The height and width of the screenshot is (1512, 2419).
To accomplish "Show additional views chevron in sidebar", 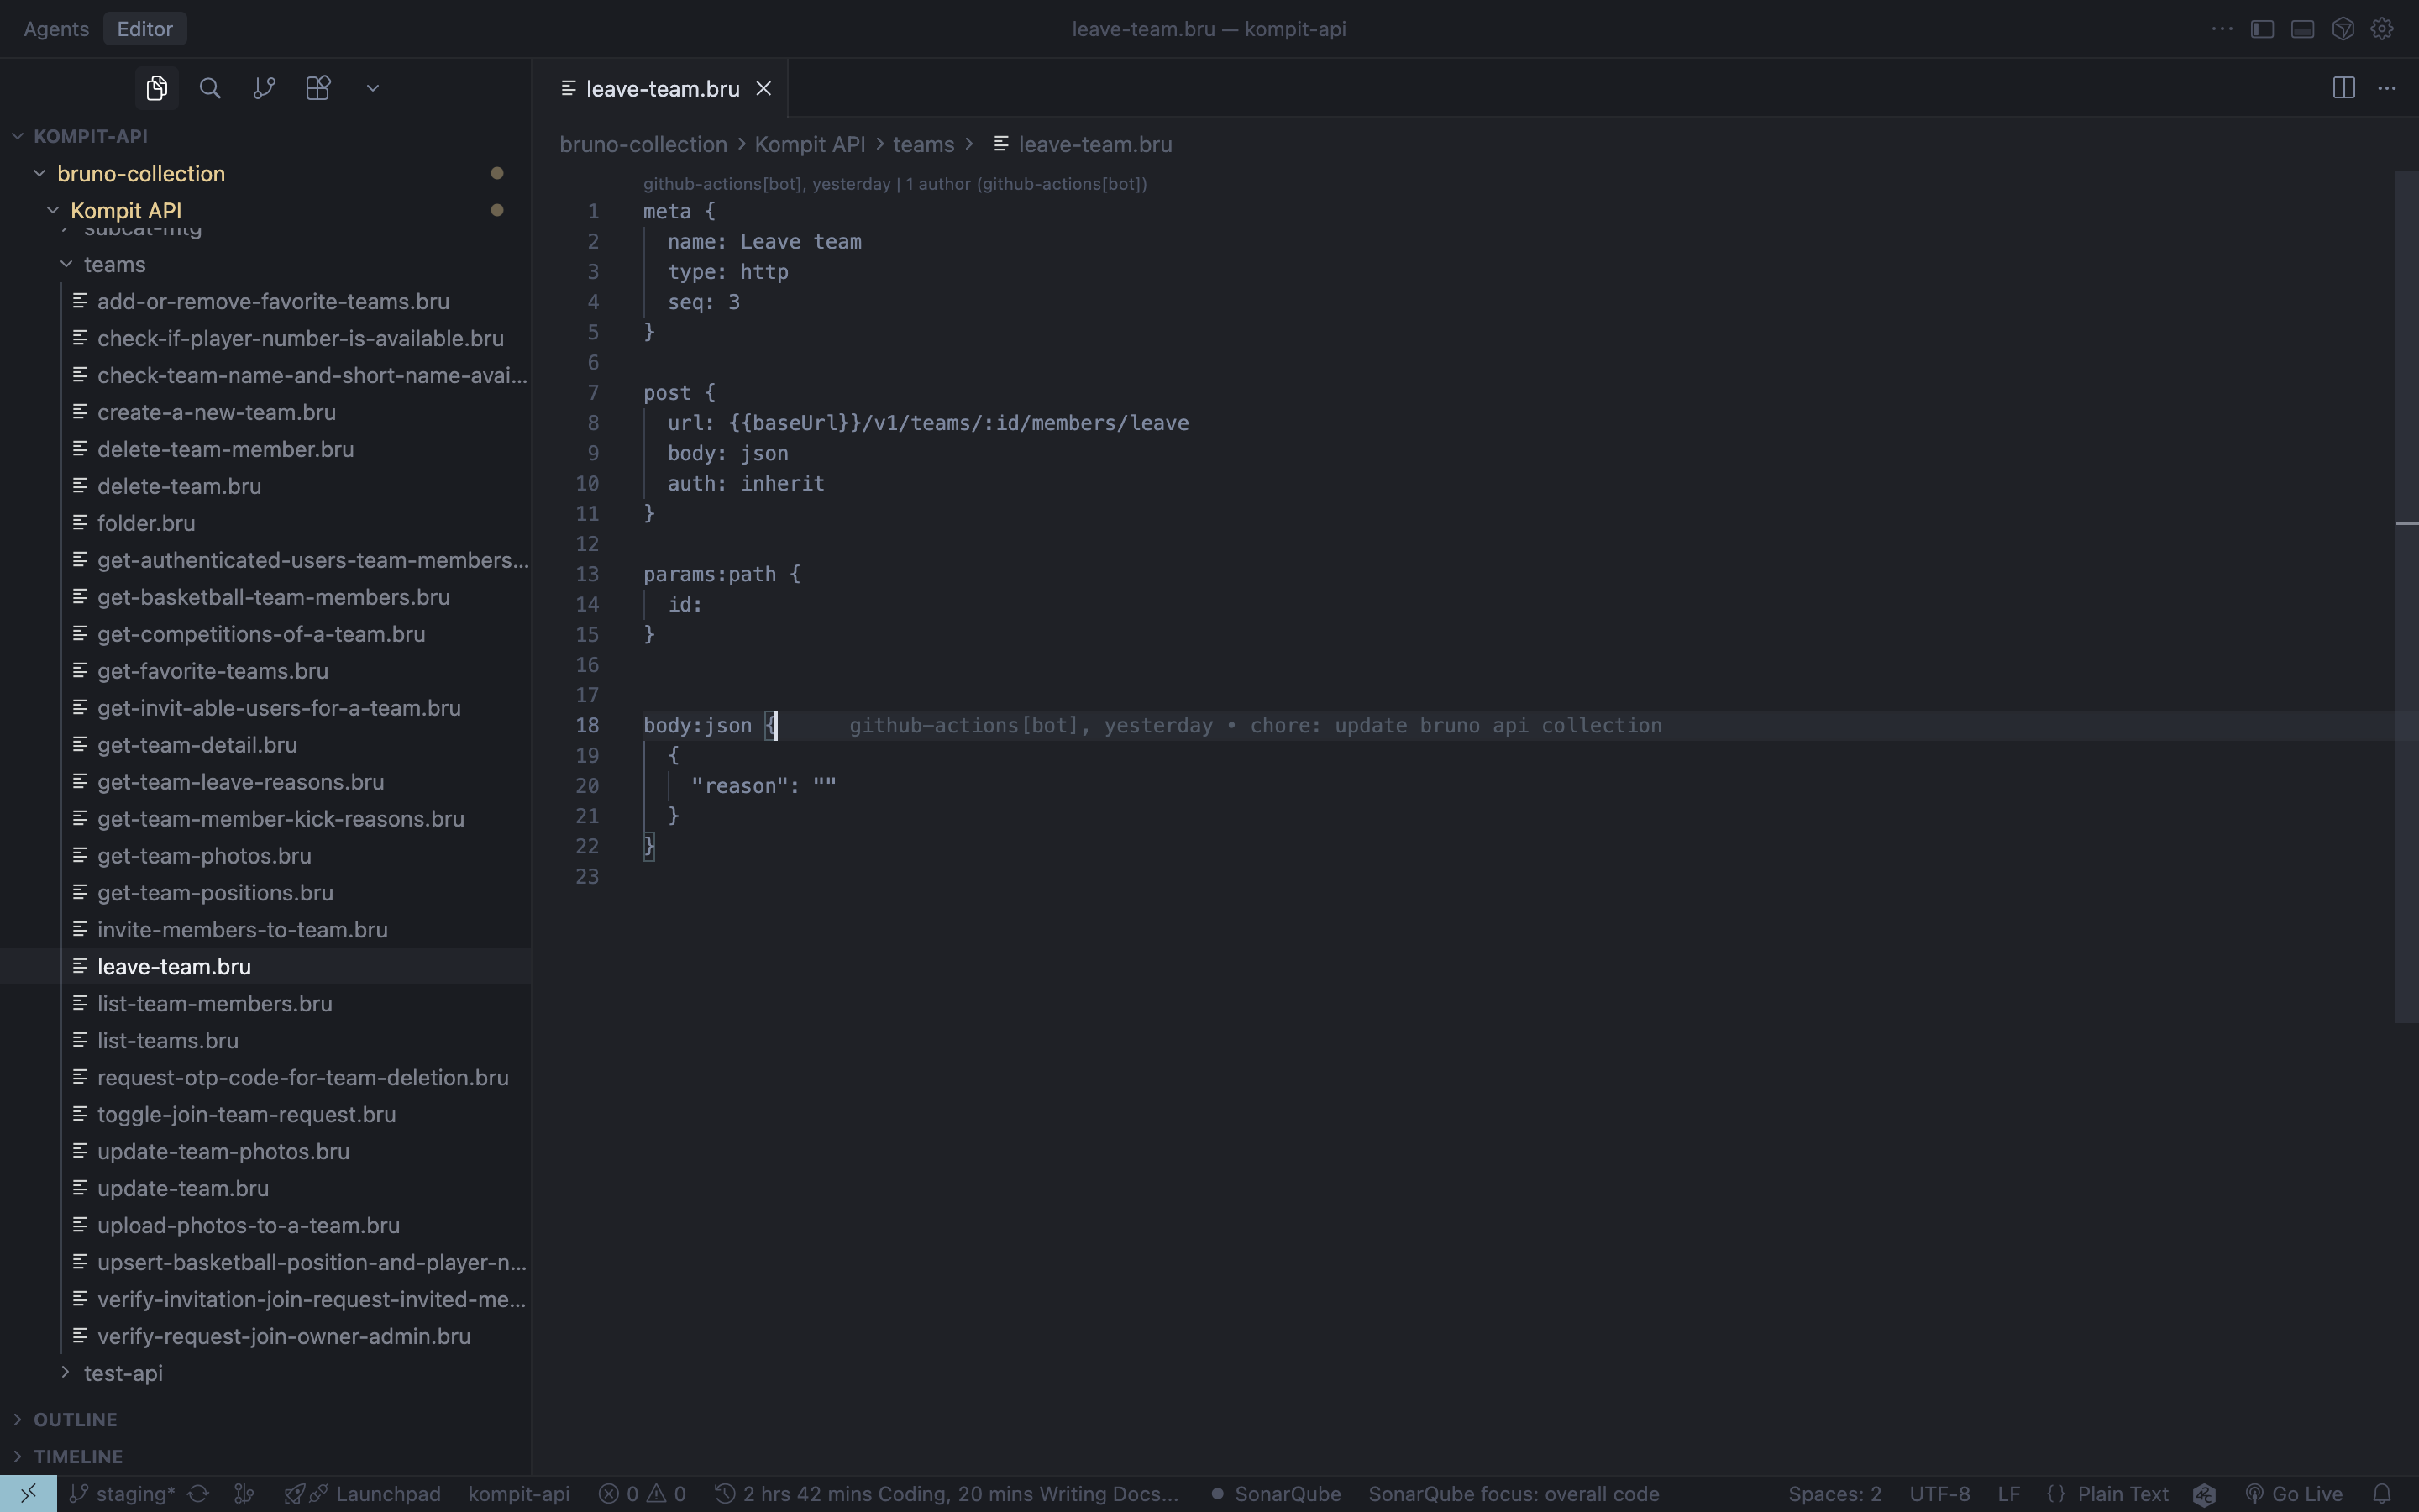I will click(x=373, y=88).
